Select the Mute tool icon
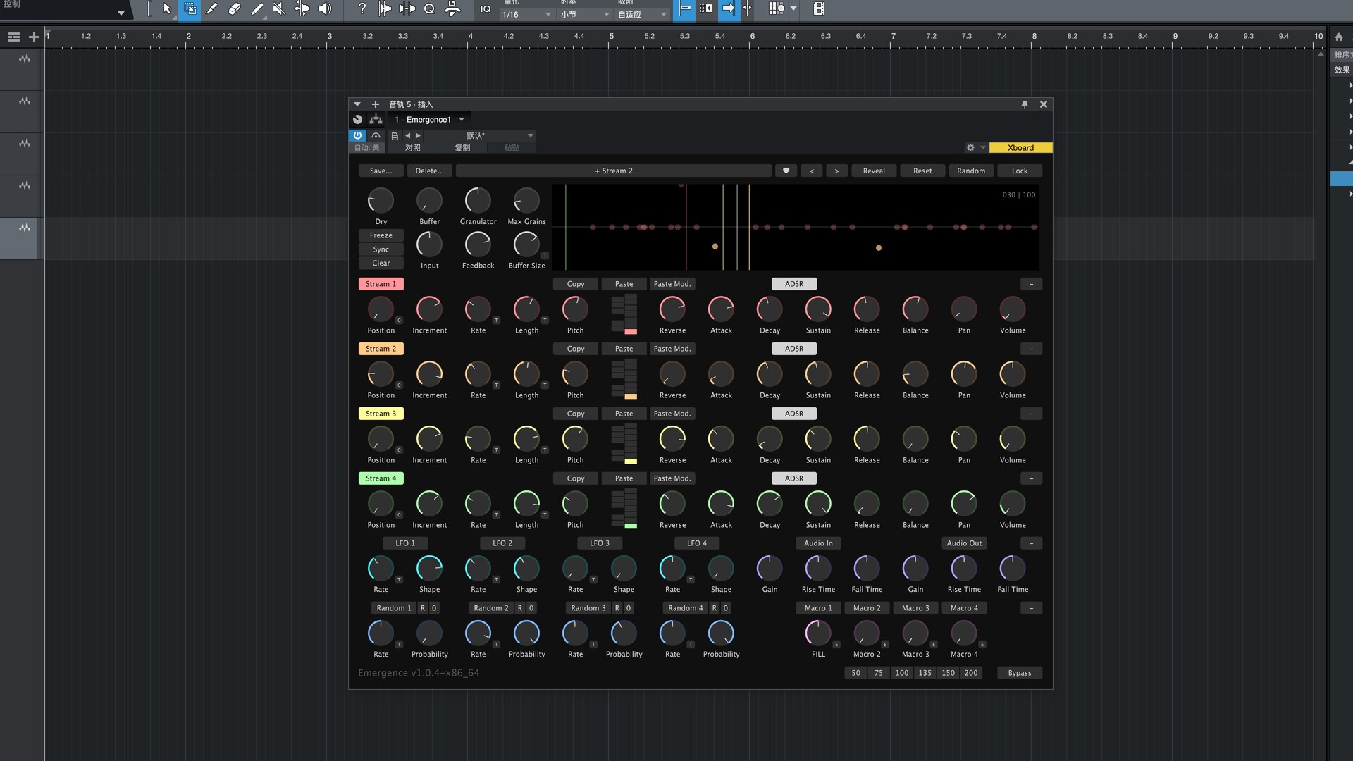The width and height of the screenshot is (1353, 761). (x=279, y=8)
